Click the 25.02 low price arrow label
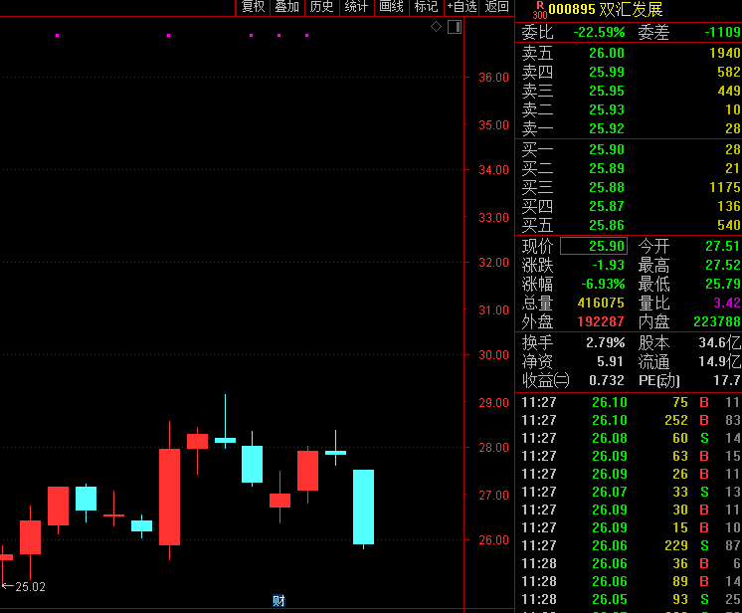The width and height of the screenshot is (742, 613). click(x=24, y=587)
